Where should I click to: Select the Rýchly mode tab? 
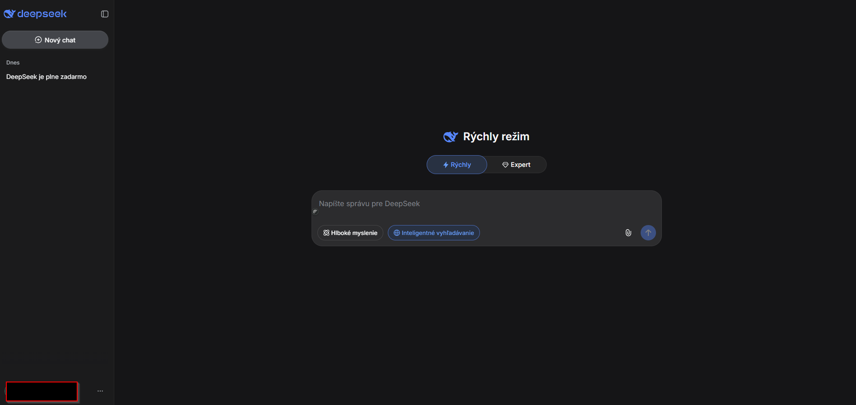457,165
